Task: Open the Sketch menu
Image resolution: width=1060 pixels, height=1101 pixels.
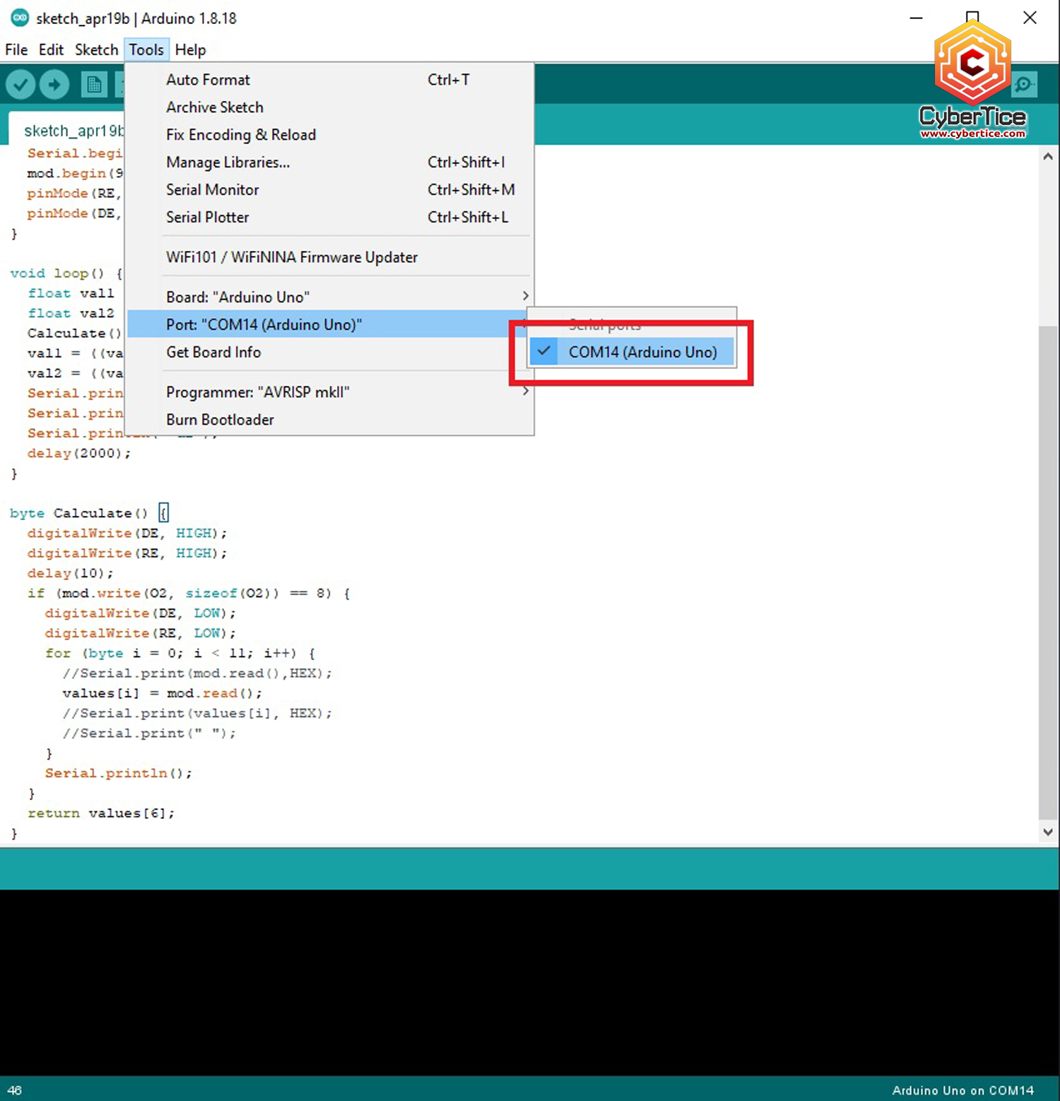Action: pos(96,49)
